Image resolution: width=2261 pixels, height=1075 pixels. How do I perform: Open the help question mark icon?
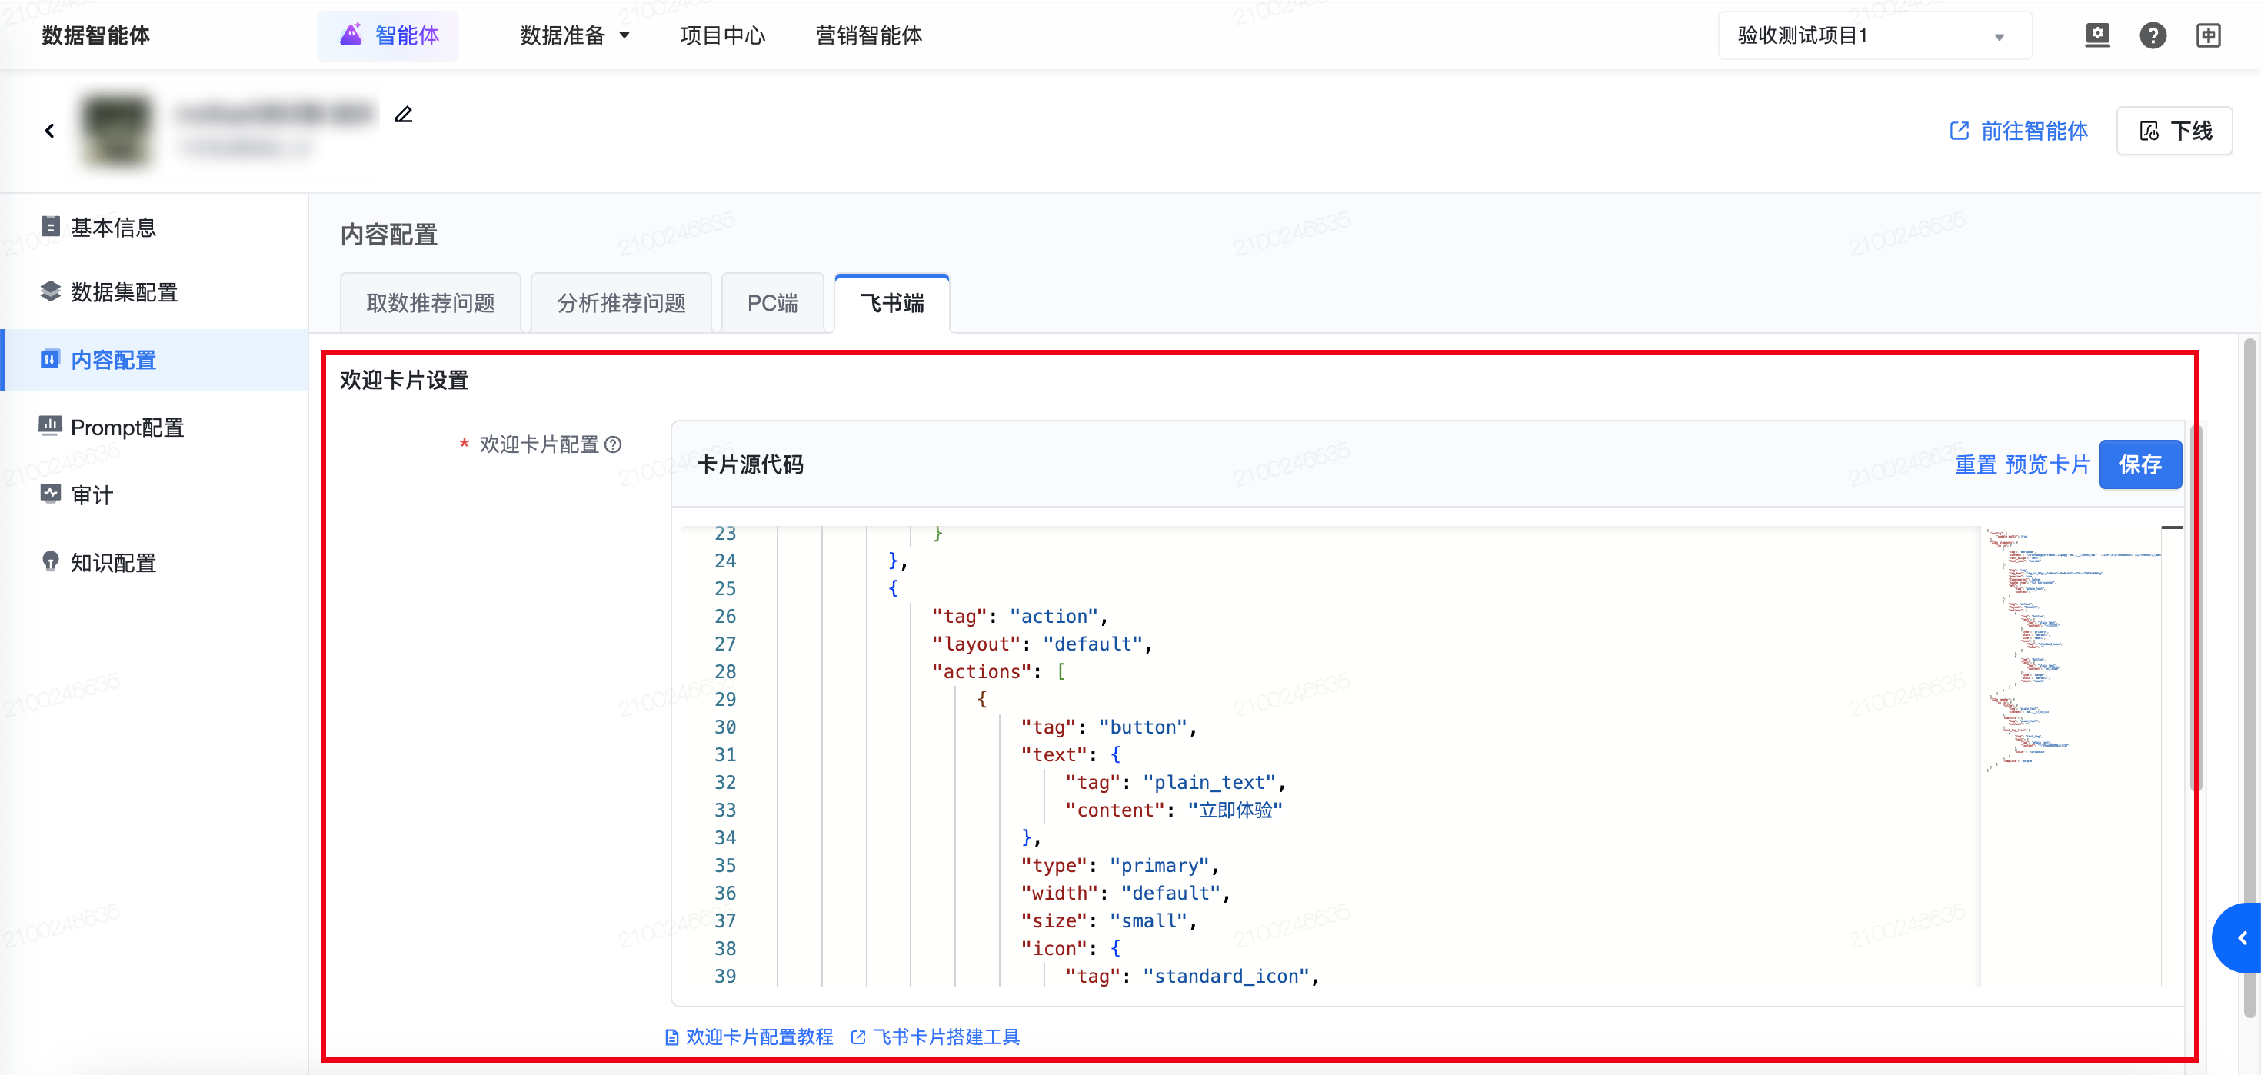pyautogui.click(x=2152, y=36)
